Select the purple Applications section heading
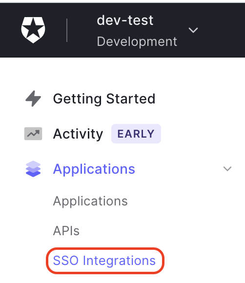The image size is (245, 283). click(94, 169)
